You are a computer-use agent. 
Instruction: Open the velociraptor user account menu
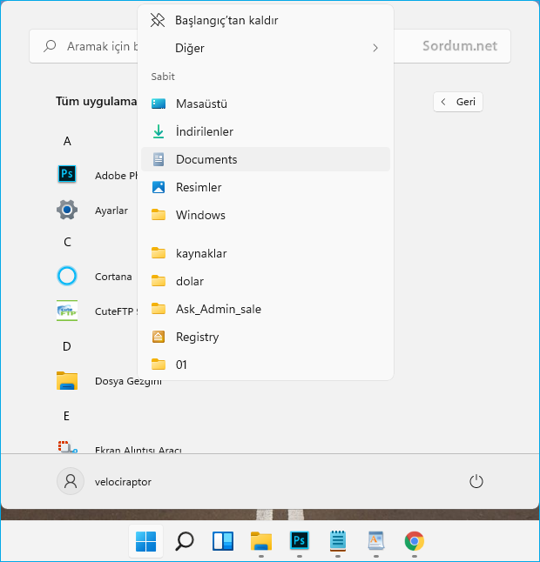(x=104, y=481)
